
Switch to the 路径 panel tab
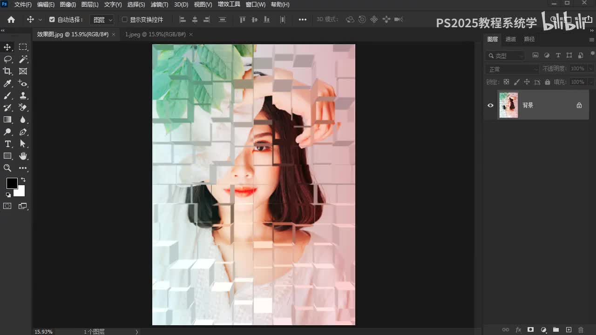(x=529, y=40)
